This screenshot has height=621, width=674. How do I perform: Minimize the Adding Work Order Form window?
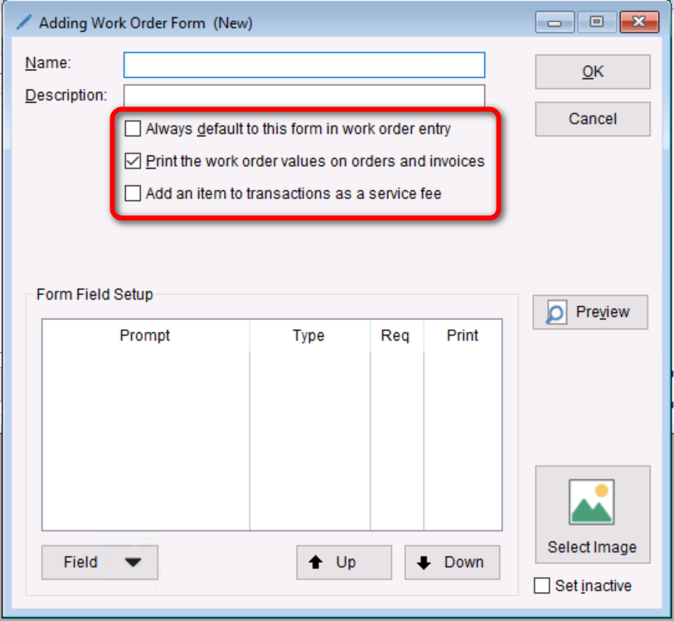(x=555, y=22)
